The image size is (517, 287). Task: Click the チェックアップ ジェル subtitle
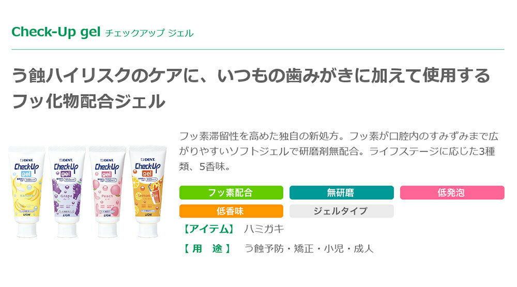point(149,33)
